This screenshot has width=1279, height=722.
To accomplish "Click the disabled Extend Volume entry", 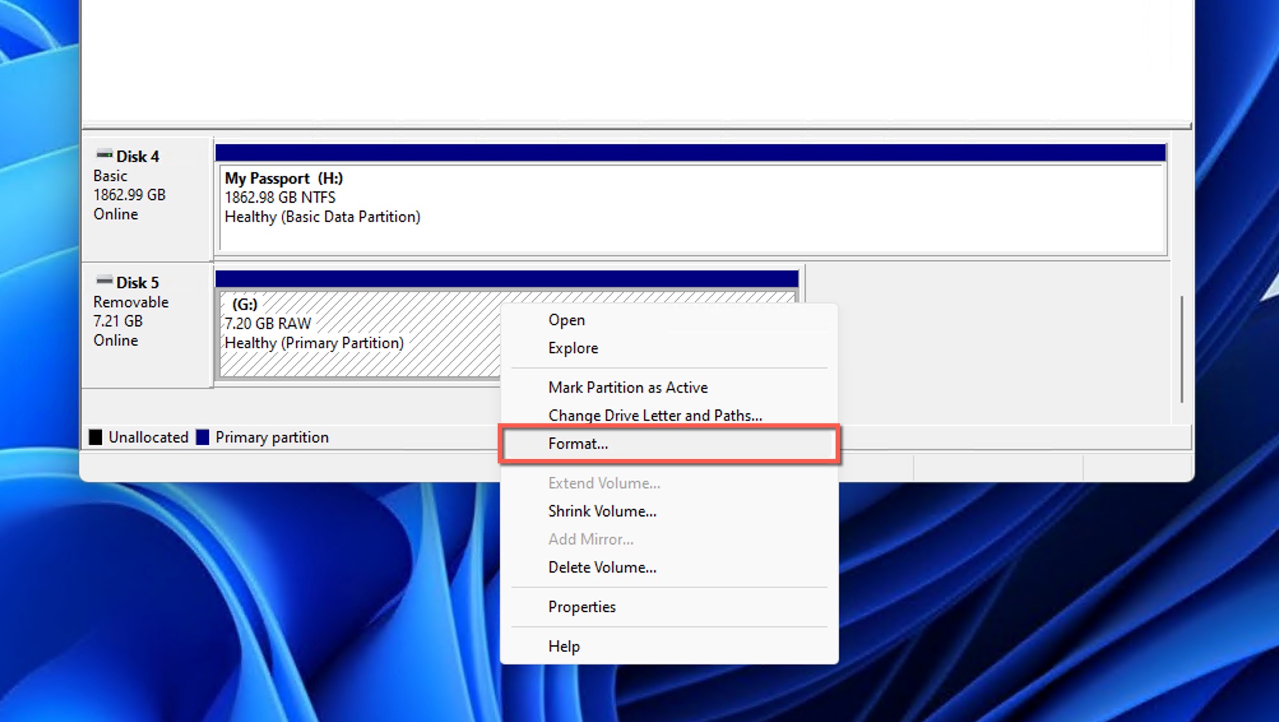I will coord(603,483).
